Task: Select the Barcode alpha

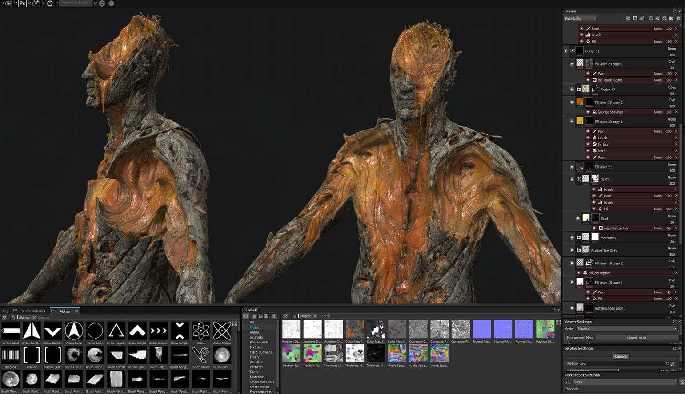Action: click(x=11, y=355)
